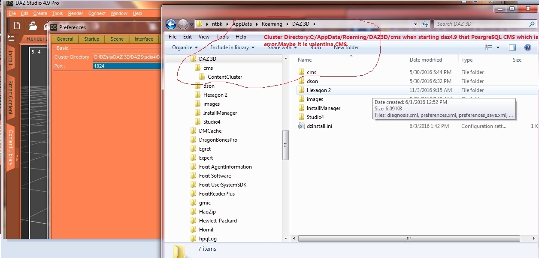Open the Smart Content side tab
Image resolution: width=539 pixels, height=258 pixels.
(10, 98)
